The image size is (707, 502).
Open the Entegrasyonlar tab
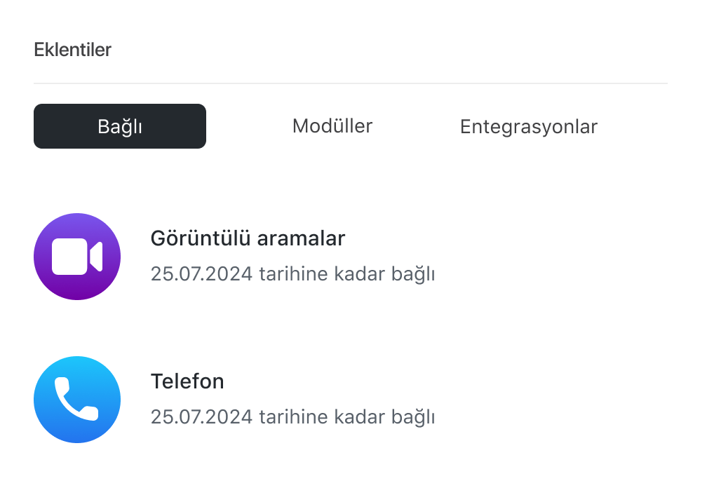click(528, 127)
